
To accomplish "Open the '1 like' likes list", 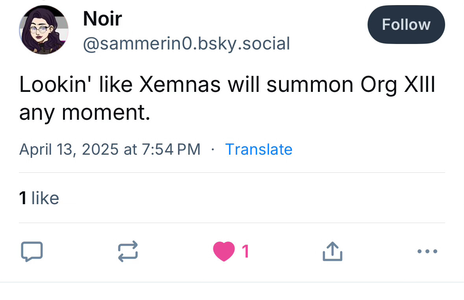I will pyautogui.click(x=39, y=198).
